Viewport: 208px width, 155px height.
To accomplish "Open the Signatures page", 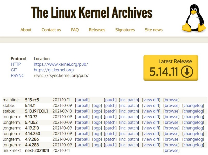I will coord(125,30).
